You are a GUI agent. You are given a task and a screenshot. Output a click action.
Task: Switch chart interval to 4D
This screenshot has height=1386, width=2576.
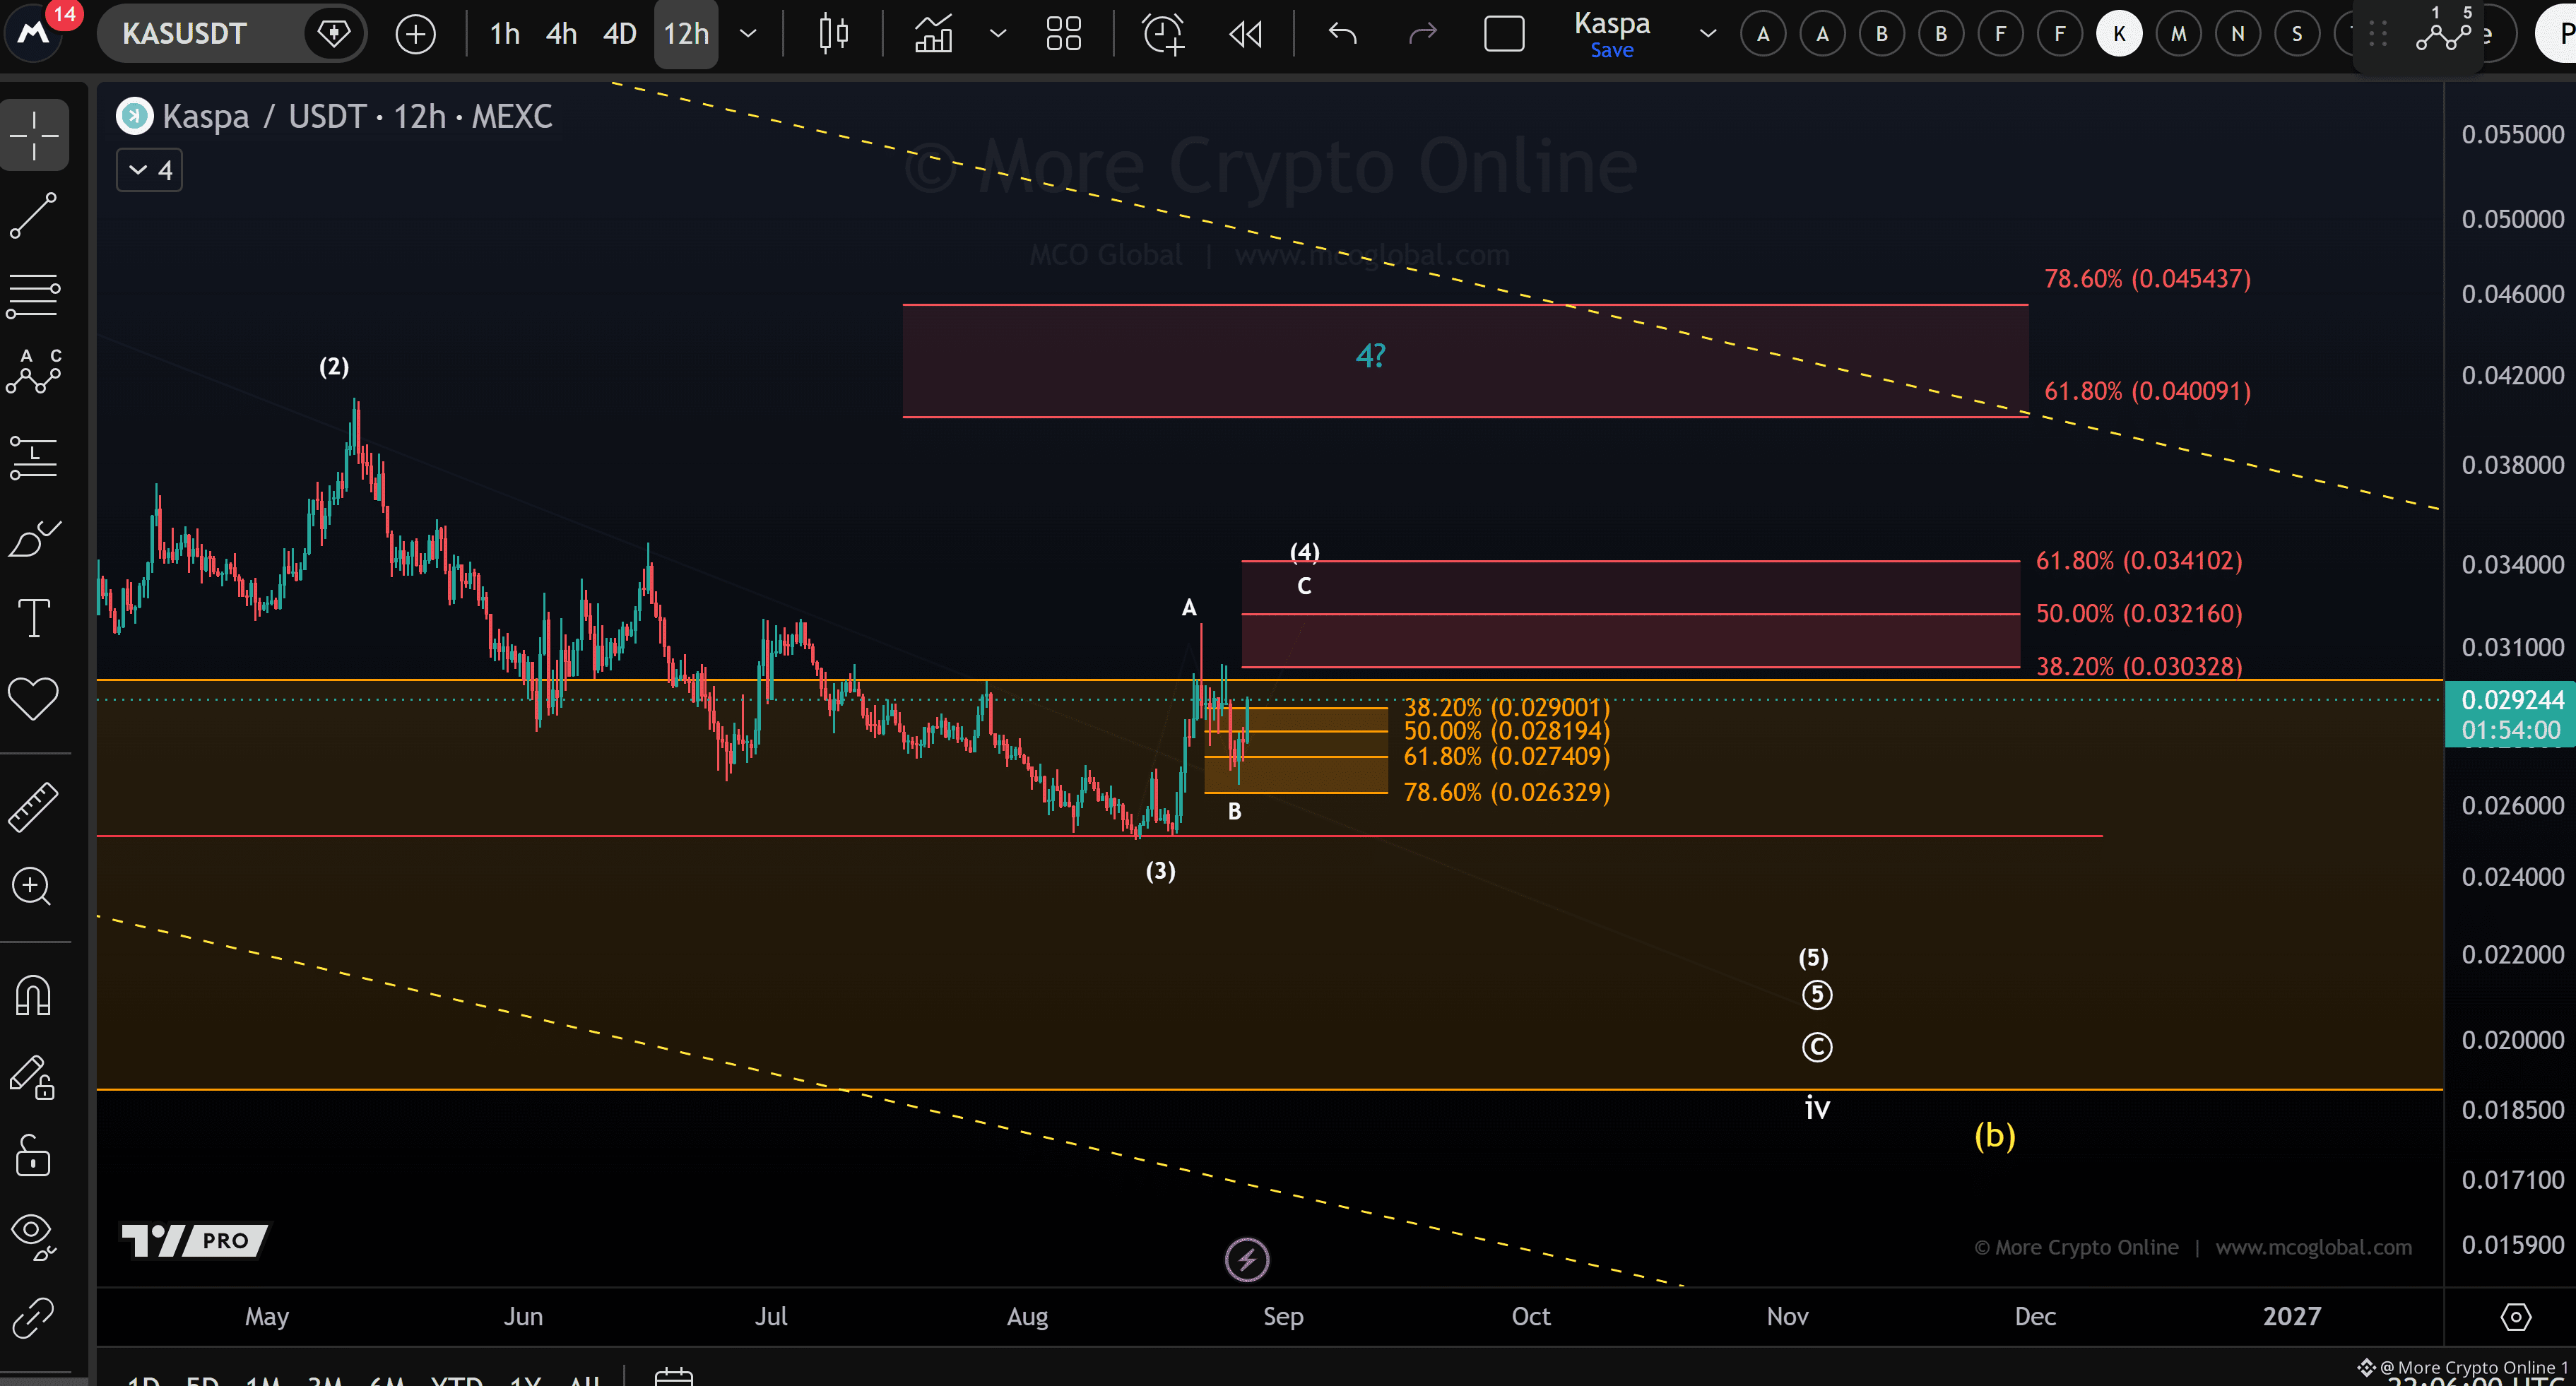tap(620, 34)
